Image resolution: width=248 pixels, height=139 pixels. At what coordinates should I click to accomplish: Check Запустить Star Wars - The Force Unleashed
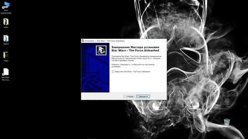tap(113, 71)
